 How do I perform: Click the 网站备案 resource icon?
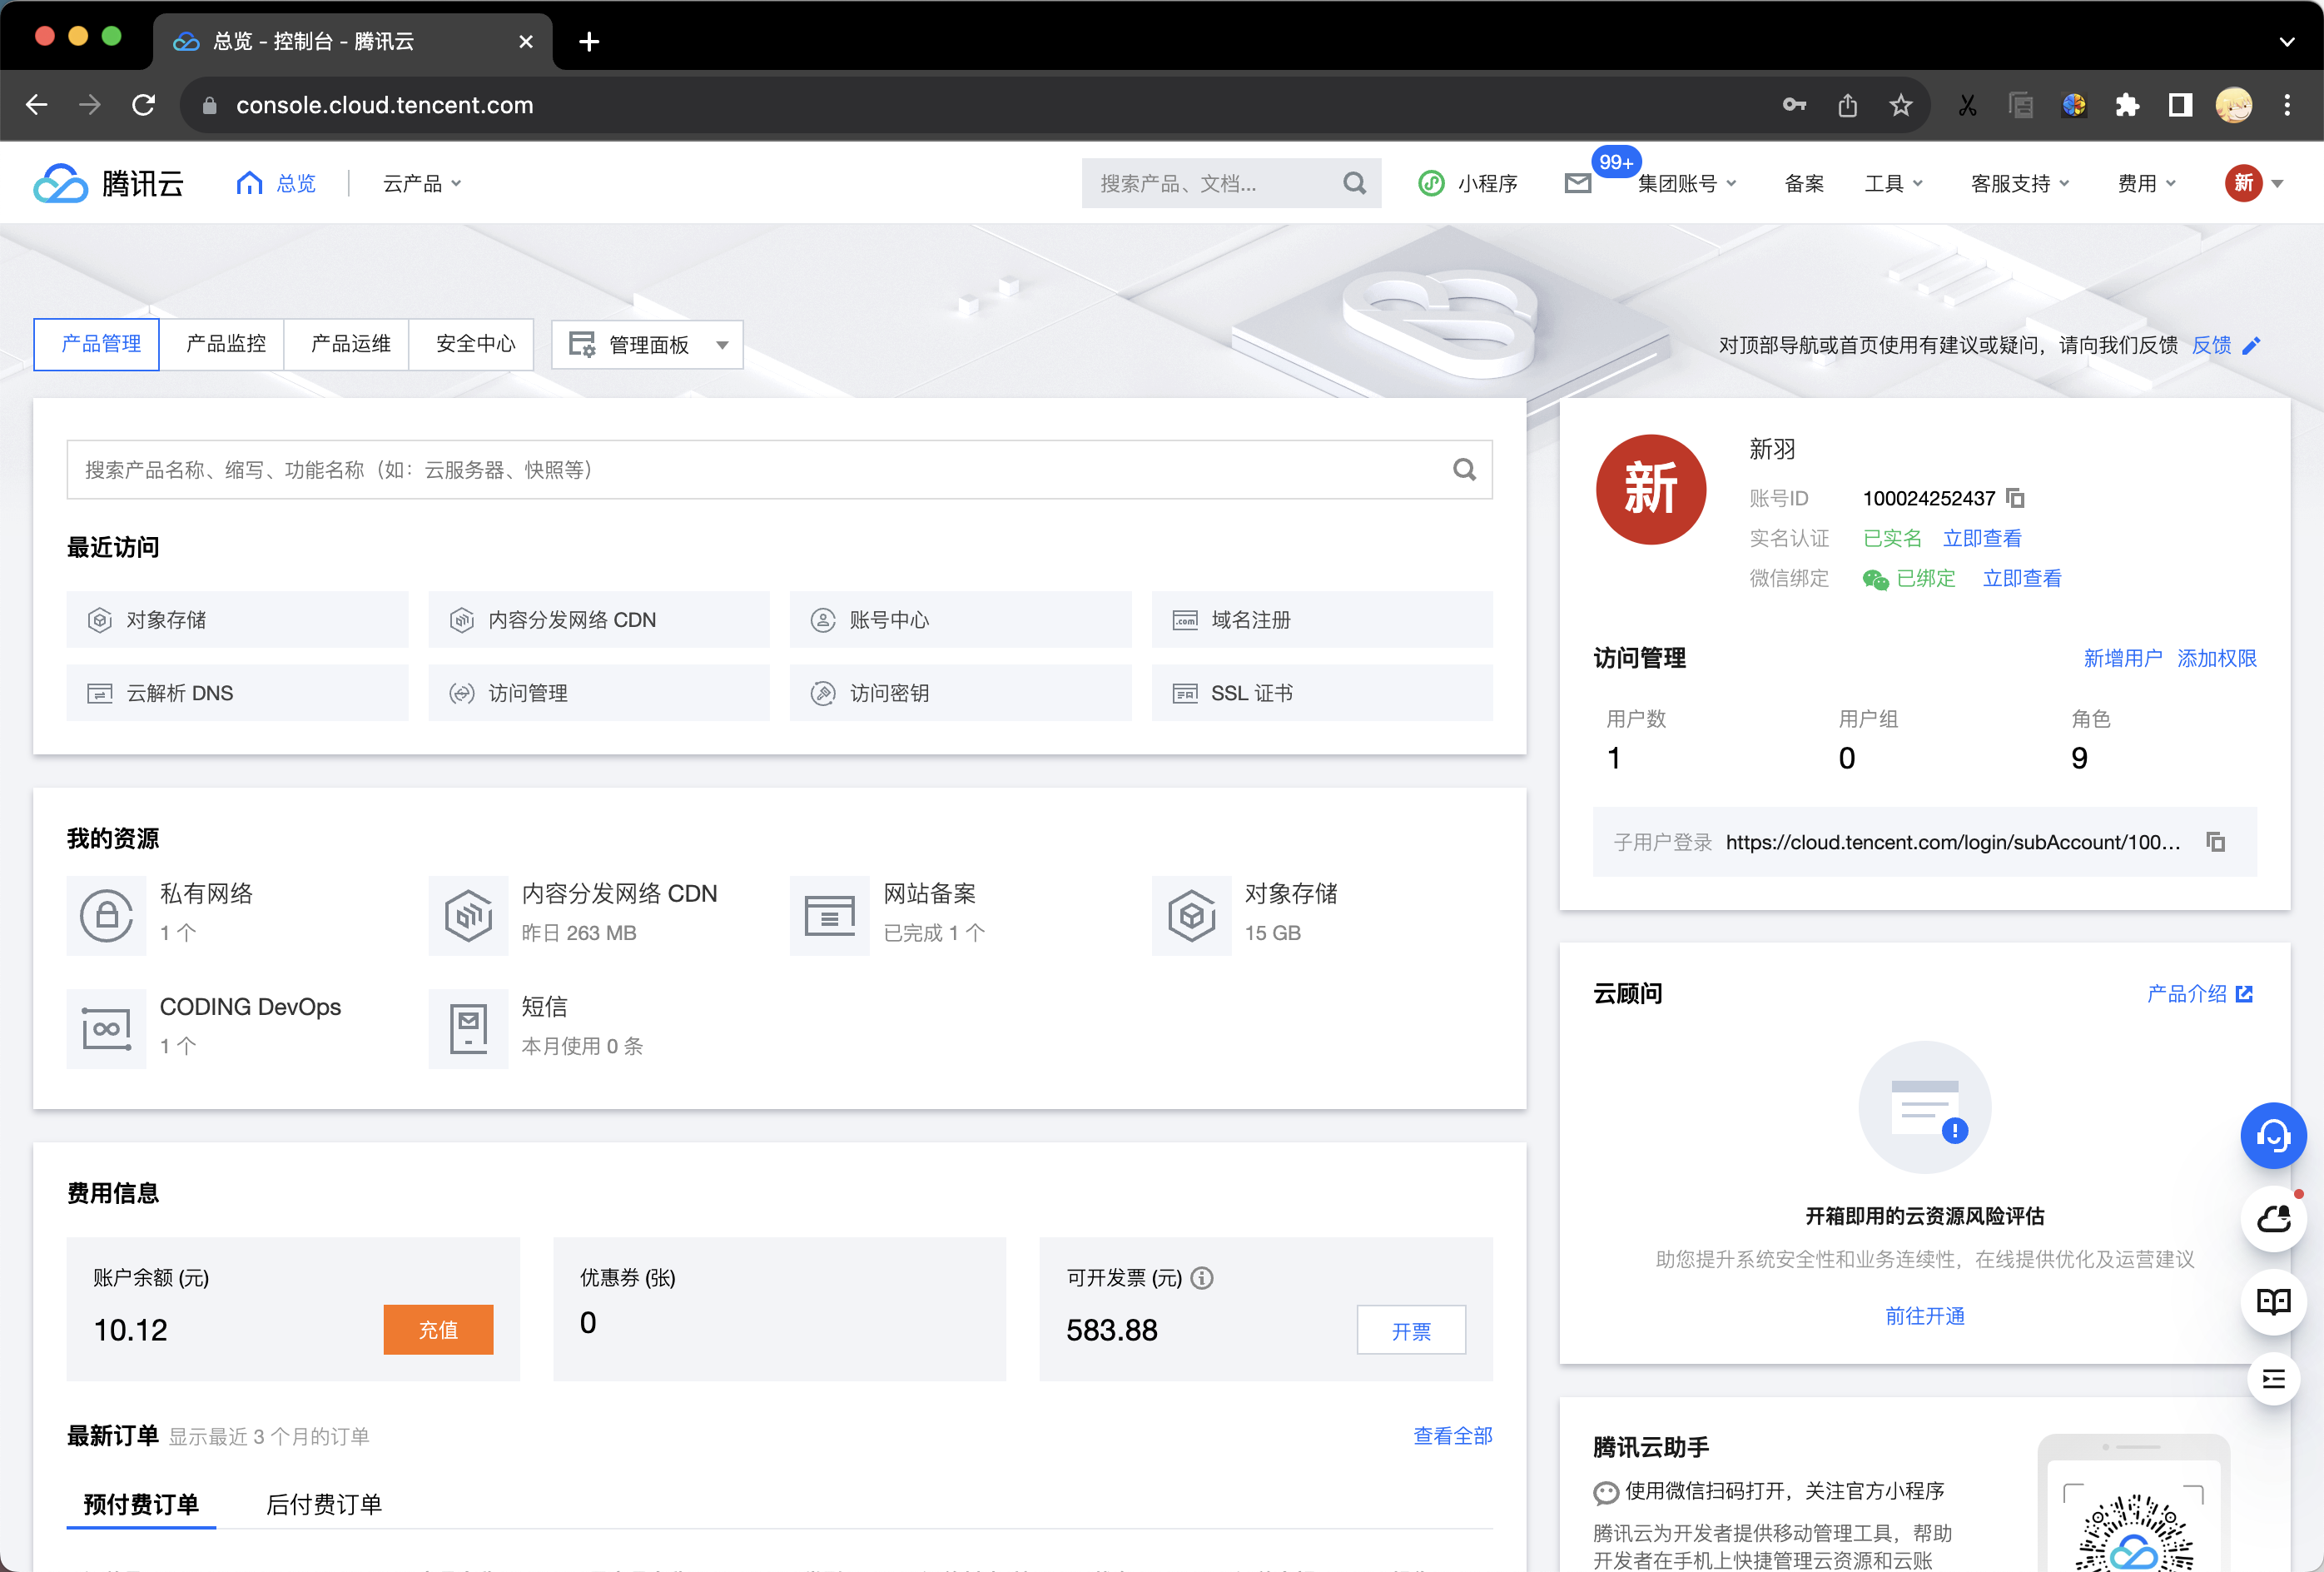pos(830,915)
